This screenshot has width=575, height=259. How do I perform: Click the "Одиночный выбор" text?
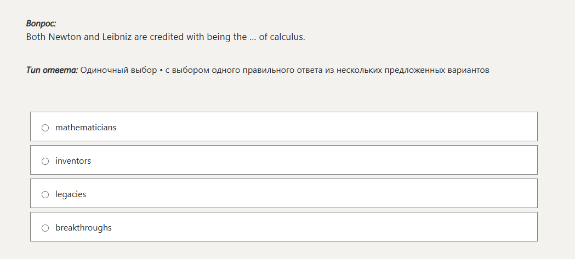coord(118,70)
